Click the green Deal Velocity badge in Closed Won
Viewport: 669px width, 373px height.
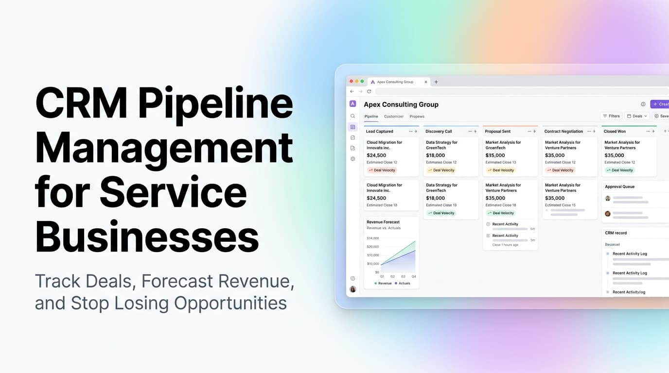coord(620,170)
